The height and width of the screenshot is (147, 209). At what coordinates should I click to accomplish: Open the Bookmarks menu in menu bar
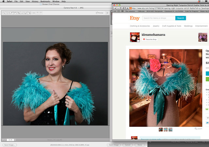(x=45, y=1)
